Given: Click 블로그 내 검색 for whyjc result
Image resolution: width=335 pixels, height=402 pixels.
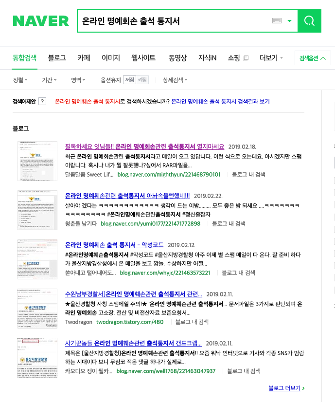Looking at the screenshot, I should click(x=238, y=273).
